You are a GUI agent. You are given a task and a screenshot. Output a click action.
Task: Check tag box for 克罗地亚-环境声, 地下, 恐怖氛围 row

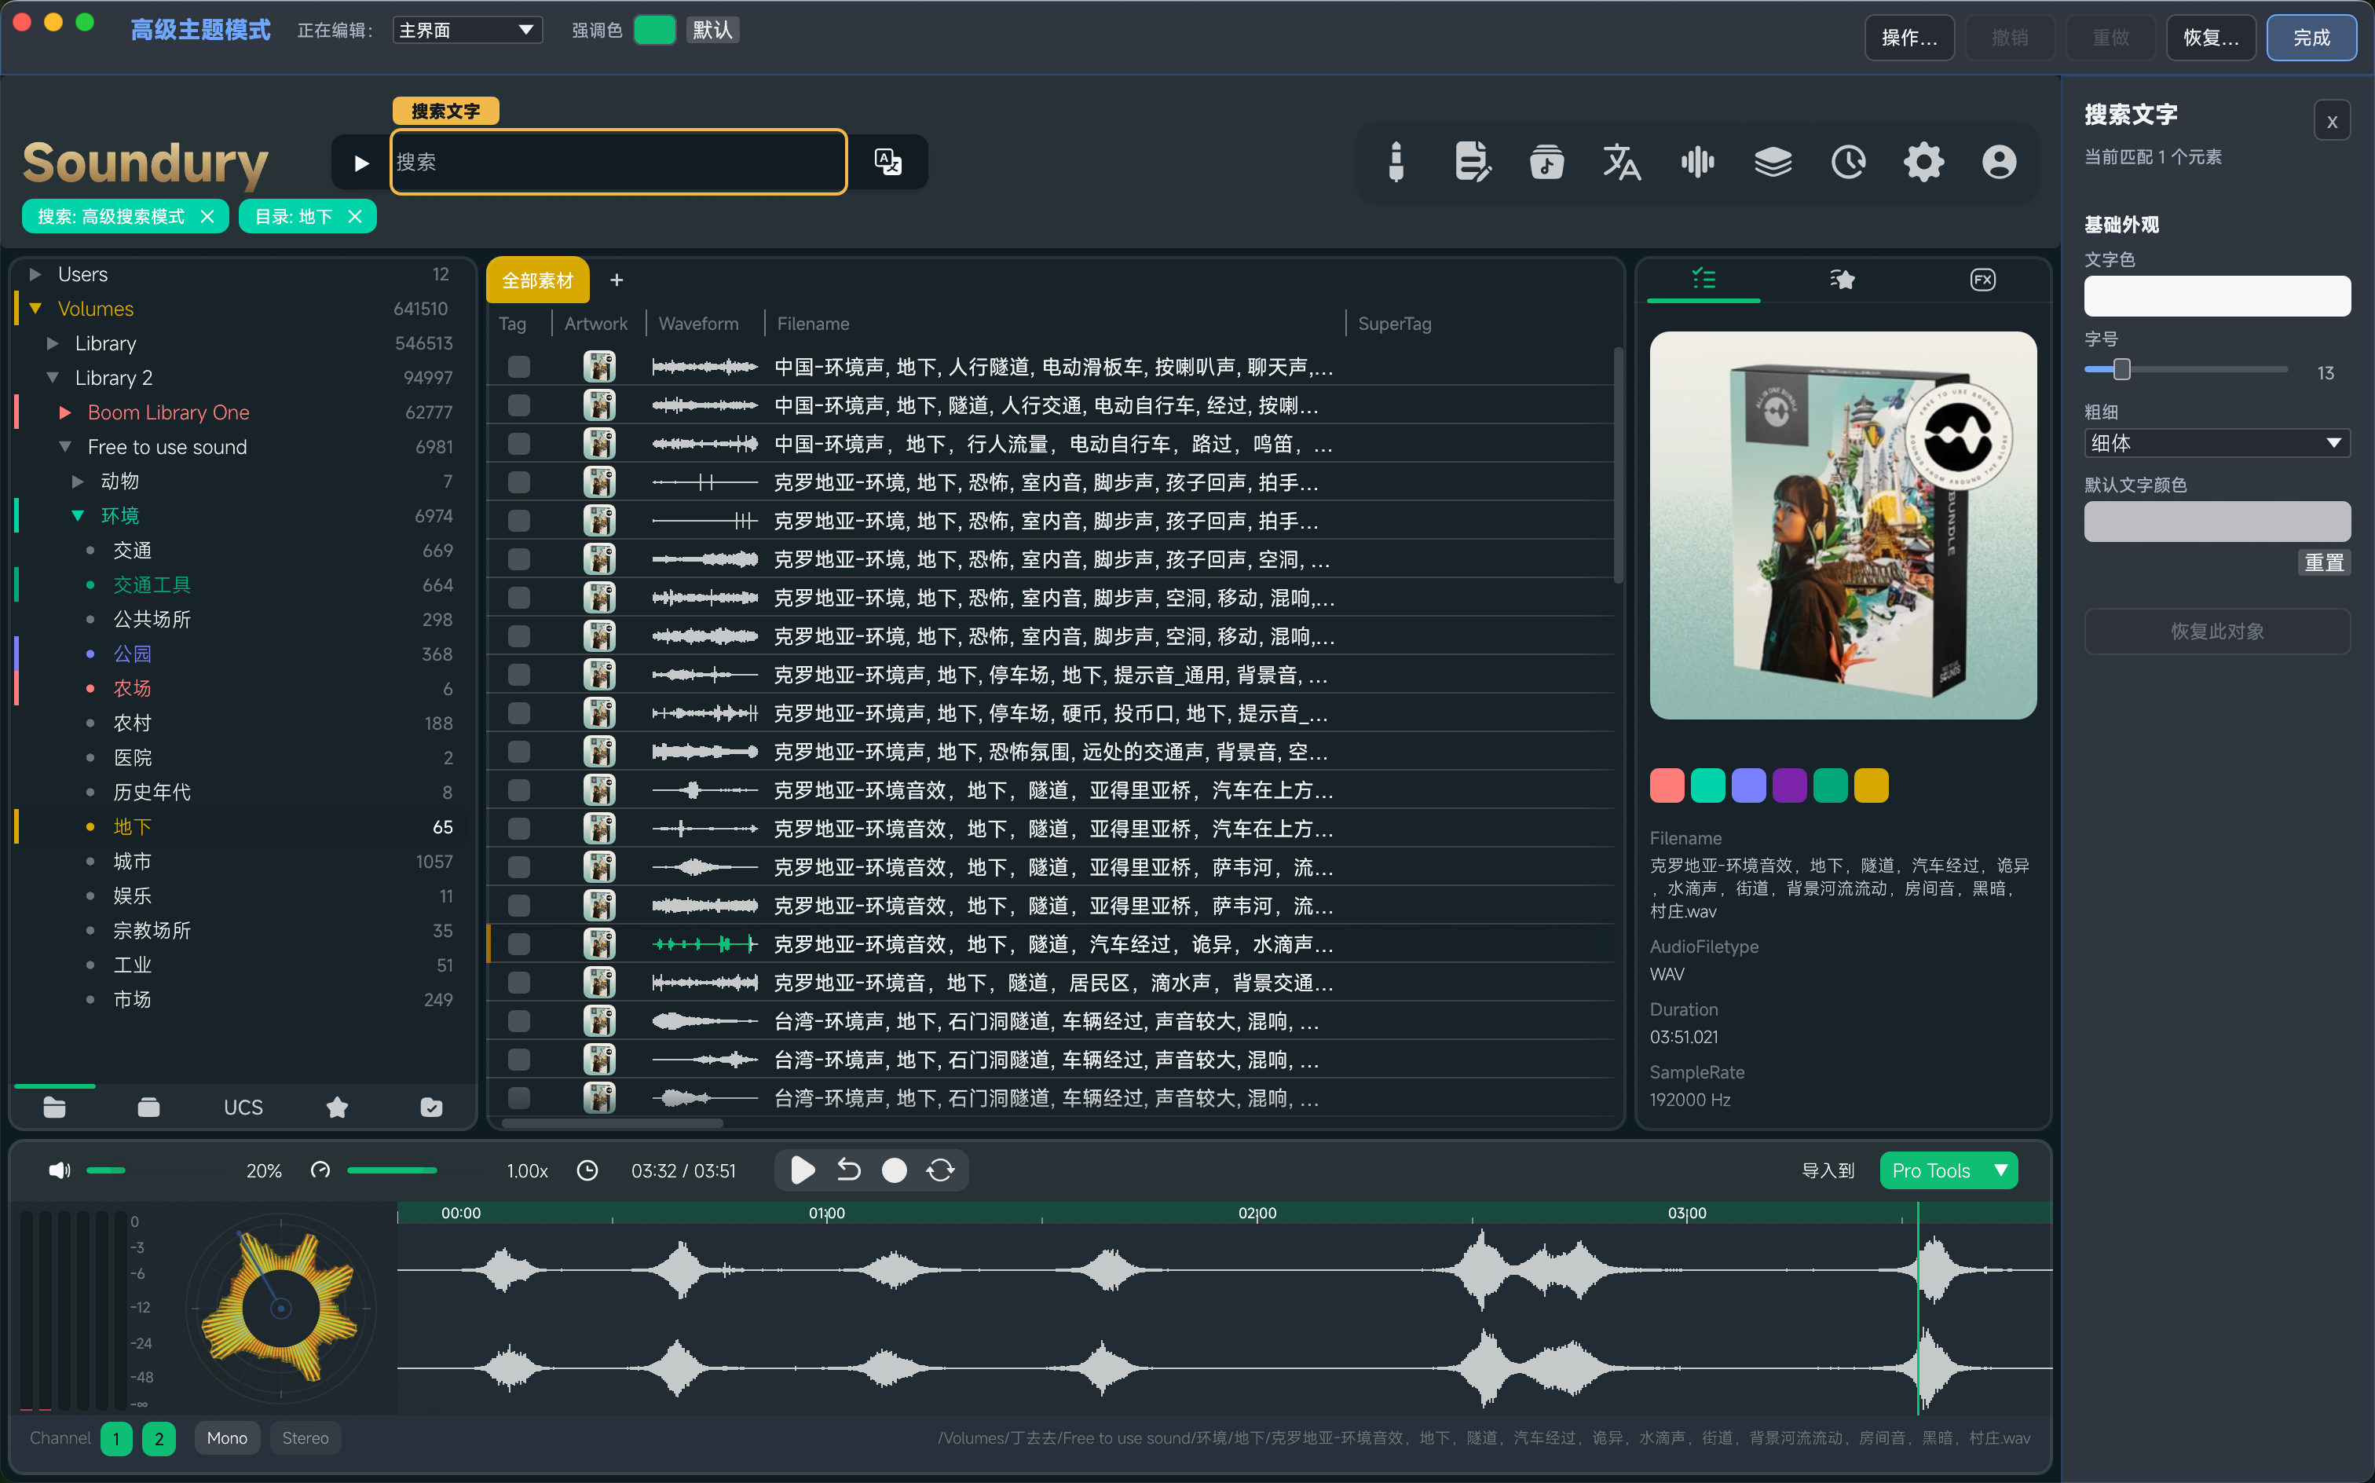[x=518, y=751]
